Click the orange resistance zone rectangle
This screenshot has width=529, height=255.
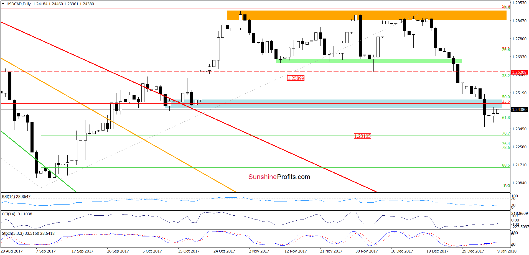[x=367, y=15]
